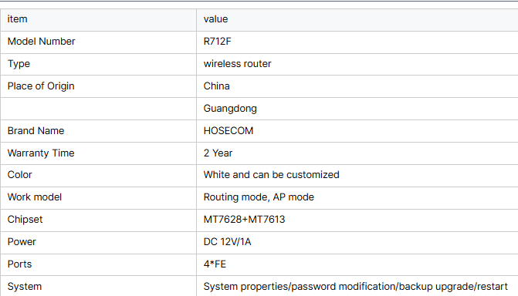Click the R712F model value
The image size is (518, 296).
(218, 42)
